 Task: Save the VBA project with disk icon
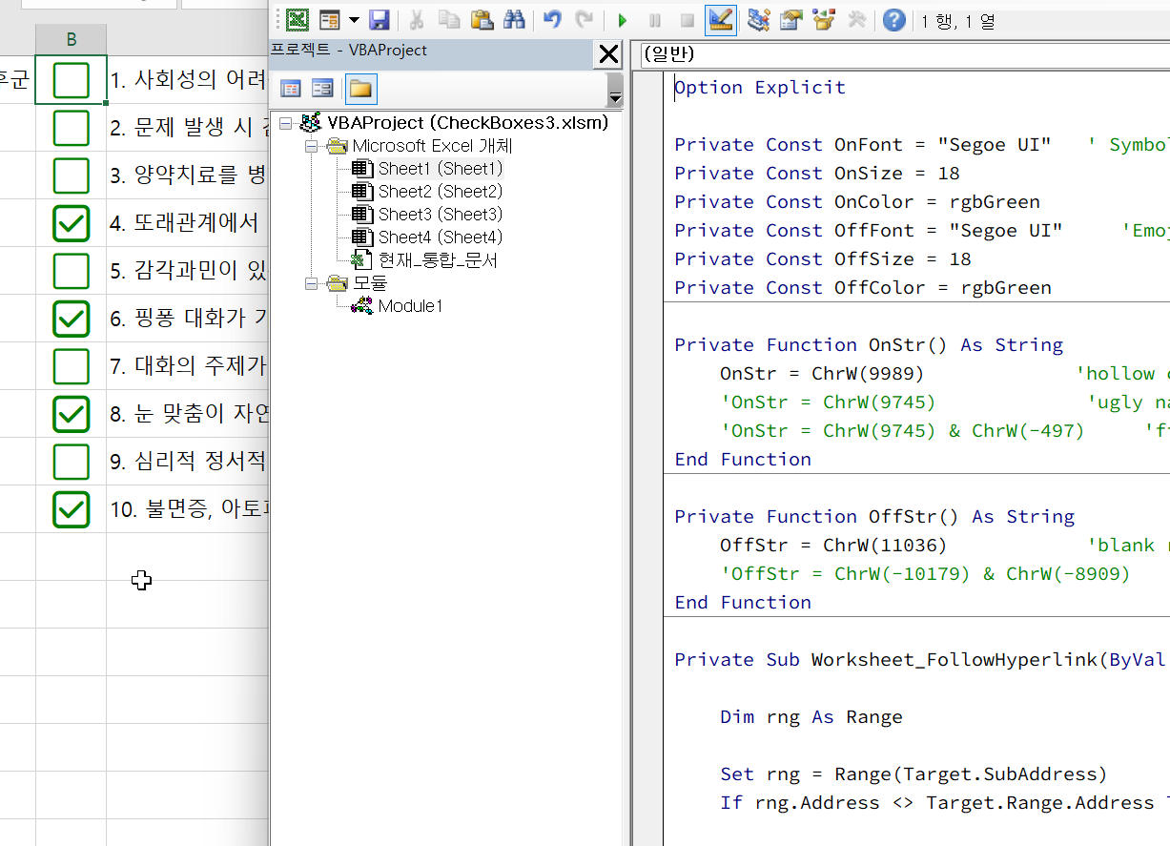pos(379,19)
